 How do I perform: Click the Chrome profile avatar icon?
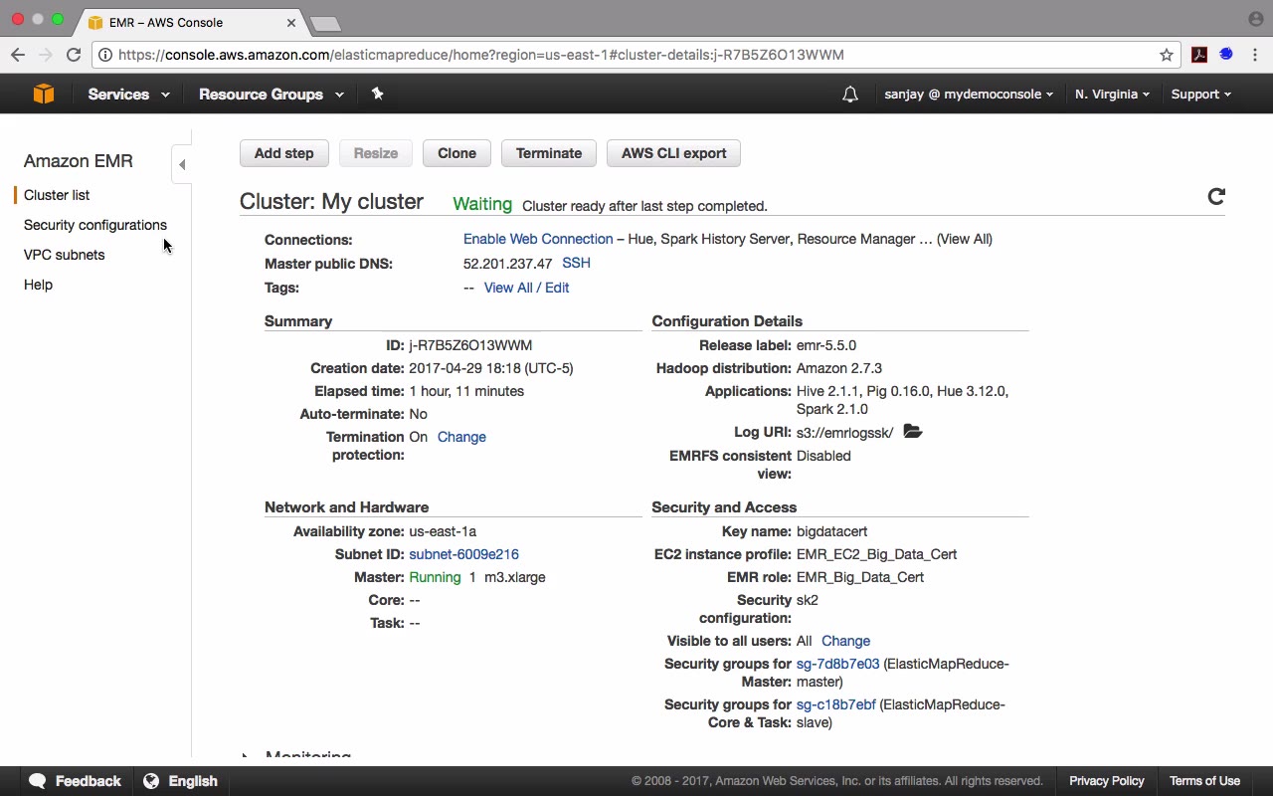pos(1255,19)
